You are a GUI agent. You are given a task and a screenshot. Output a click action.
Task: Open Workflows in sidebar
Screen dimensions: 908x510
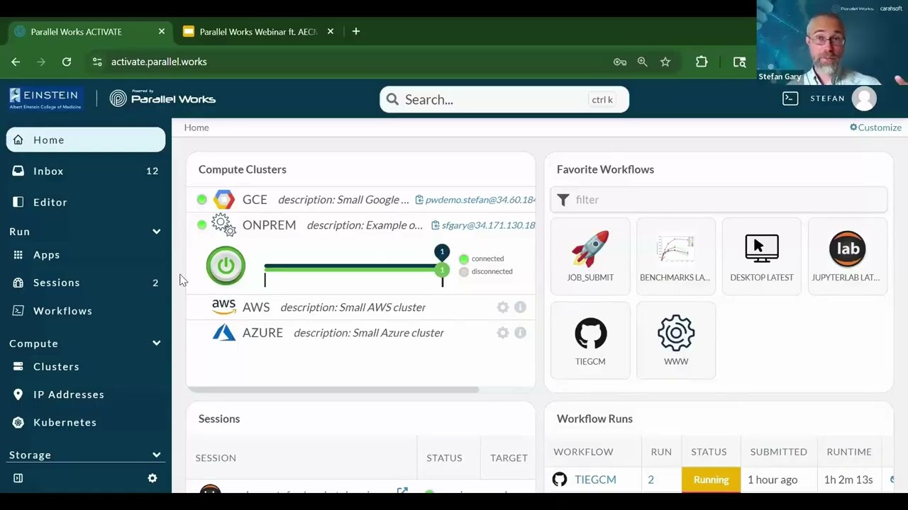coord(86,310)
